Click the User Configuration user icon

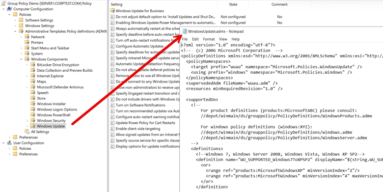[x=9, y=143]
